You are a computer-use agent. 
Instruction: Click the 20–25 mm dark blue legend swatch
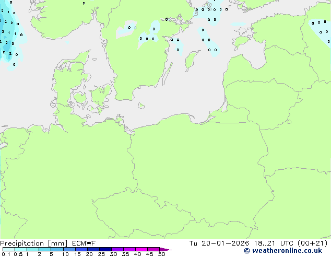pos(93,249)
